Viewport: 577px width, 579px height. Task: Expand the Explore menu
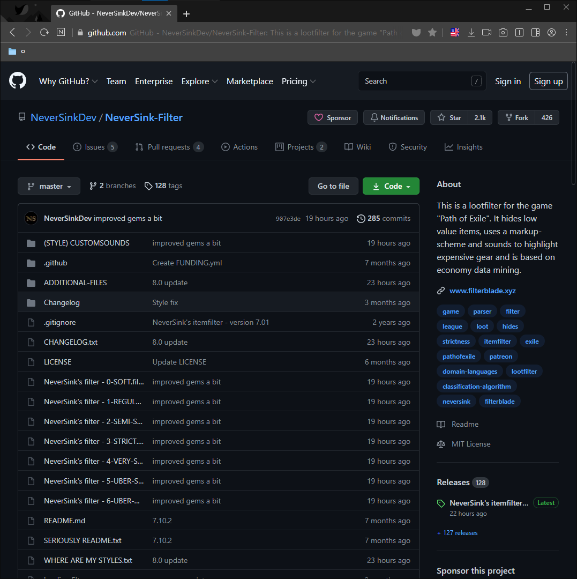click(x=199, y=81)
